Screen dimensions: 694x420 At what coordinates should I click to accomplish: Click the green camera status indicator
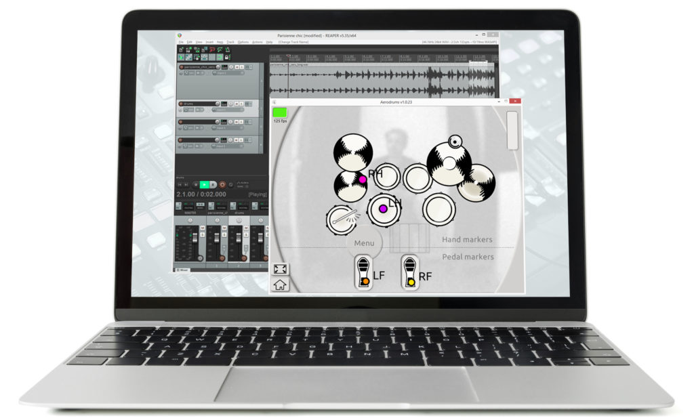(280, 112)
